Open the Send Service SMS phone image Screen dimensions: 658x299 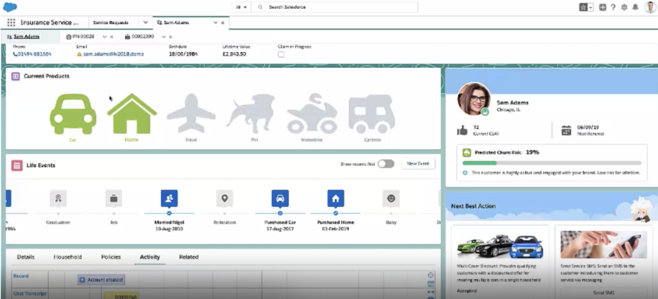[604, 244]
